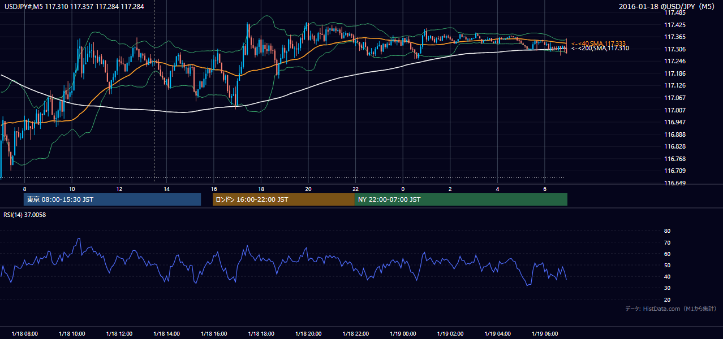Screen dimensions: 723x339
Task: Click the London 16:00-22:00 JST session bar
Action: [283, 199]
